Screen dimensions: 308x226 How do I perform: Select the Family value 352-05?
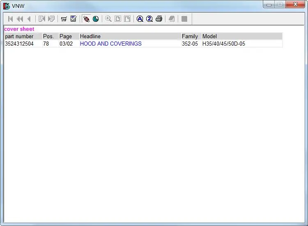point(190,44)
